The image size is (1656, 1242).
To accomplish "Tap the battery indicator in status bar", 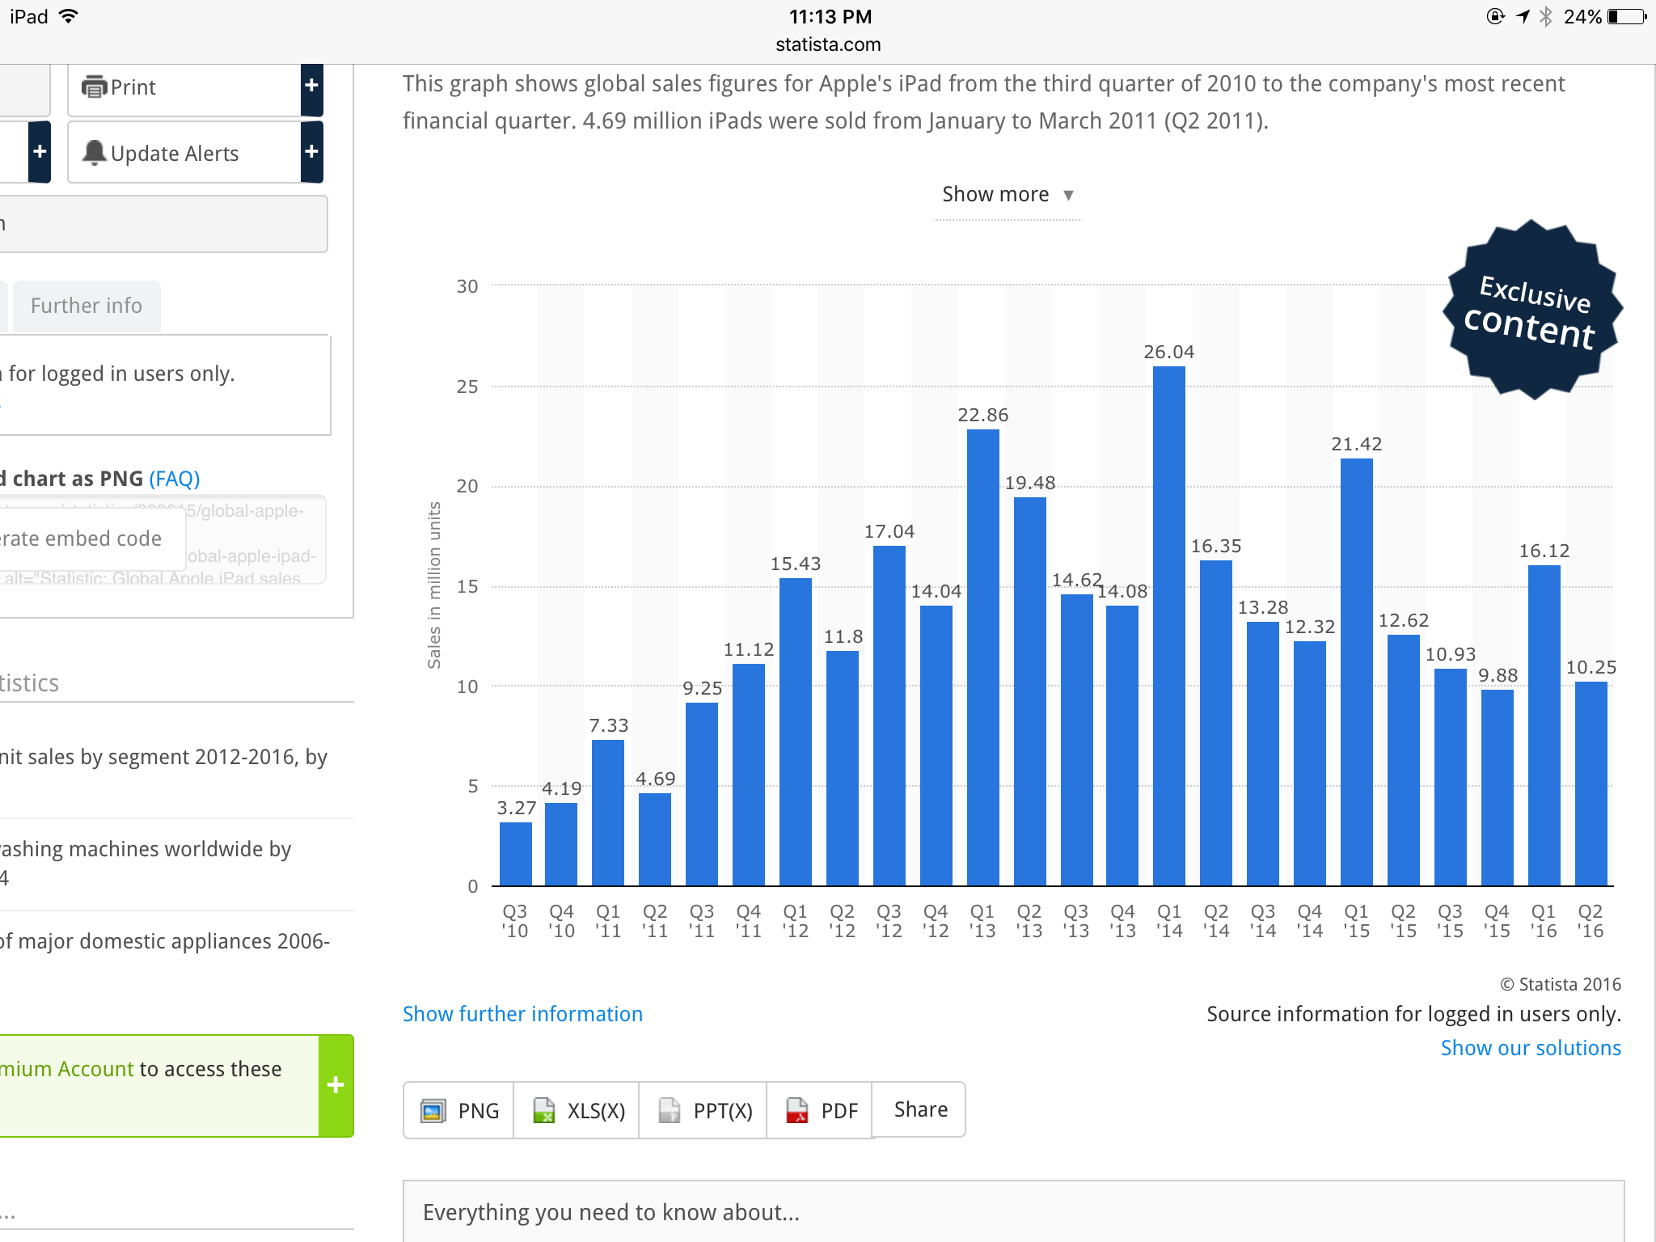I will [x=1625, y=17].
